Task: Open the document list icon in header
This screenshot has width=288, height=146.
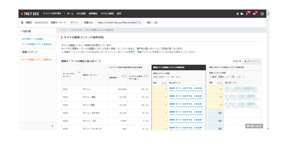Action: point(238,14)
